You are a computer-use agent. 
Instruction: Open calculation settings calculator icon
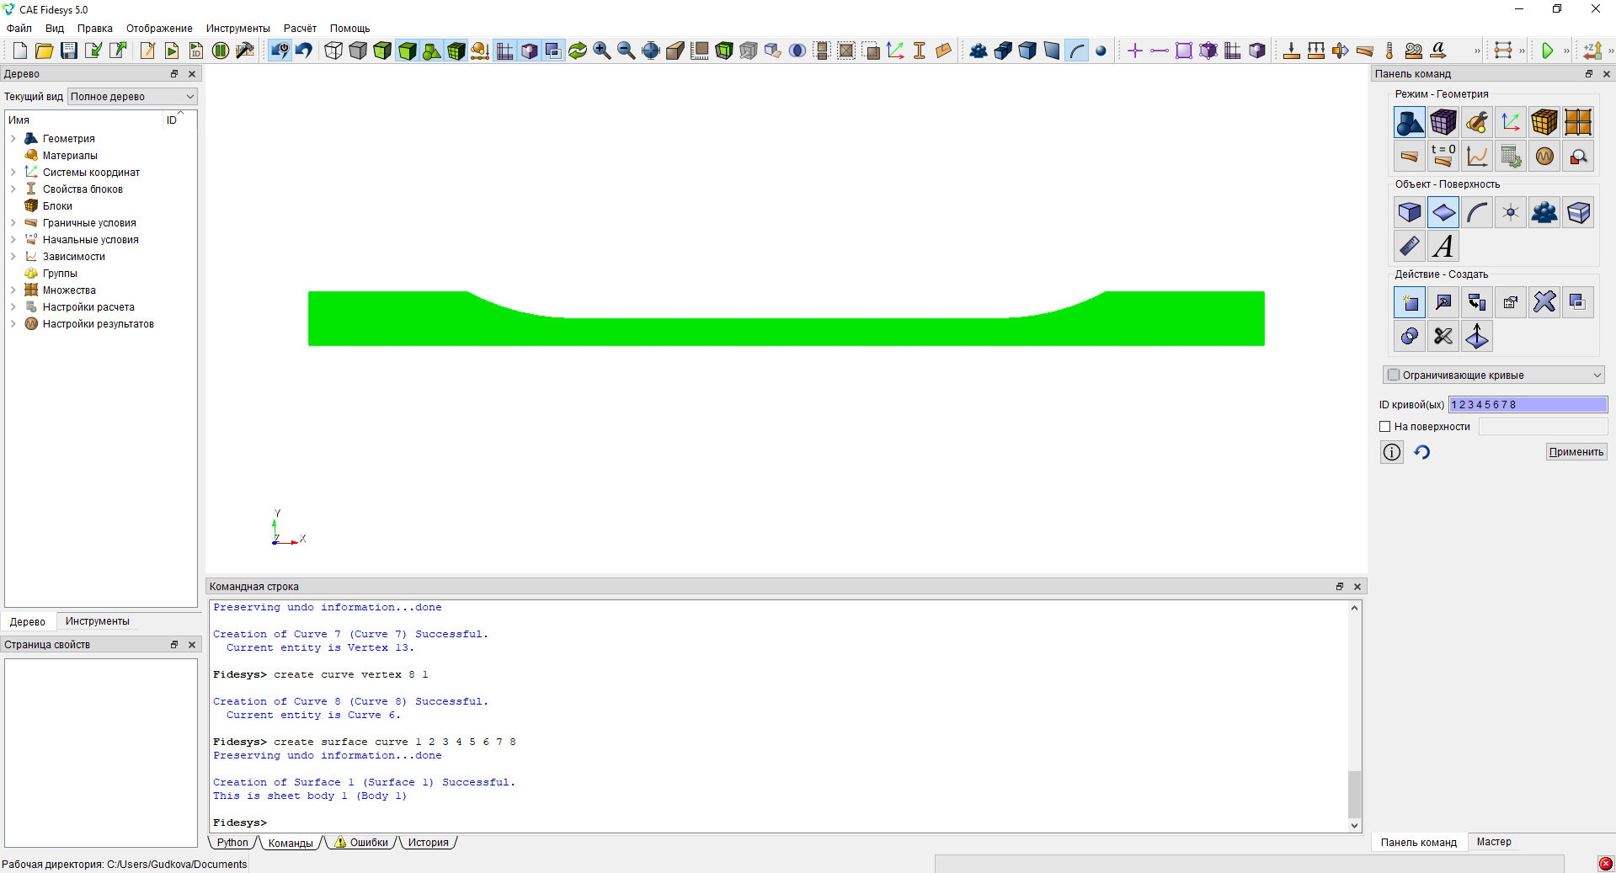coord(1511,156)
